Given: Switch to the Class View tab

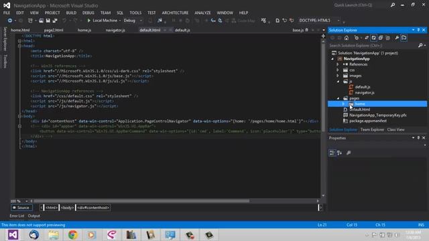Looking at the screenshot, I should [395, 130].
